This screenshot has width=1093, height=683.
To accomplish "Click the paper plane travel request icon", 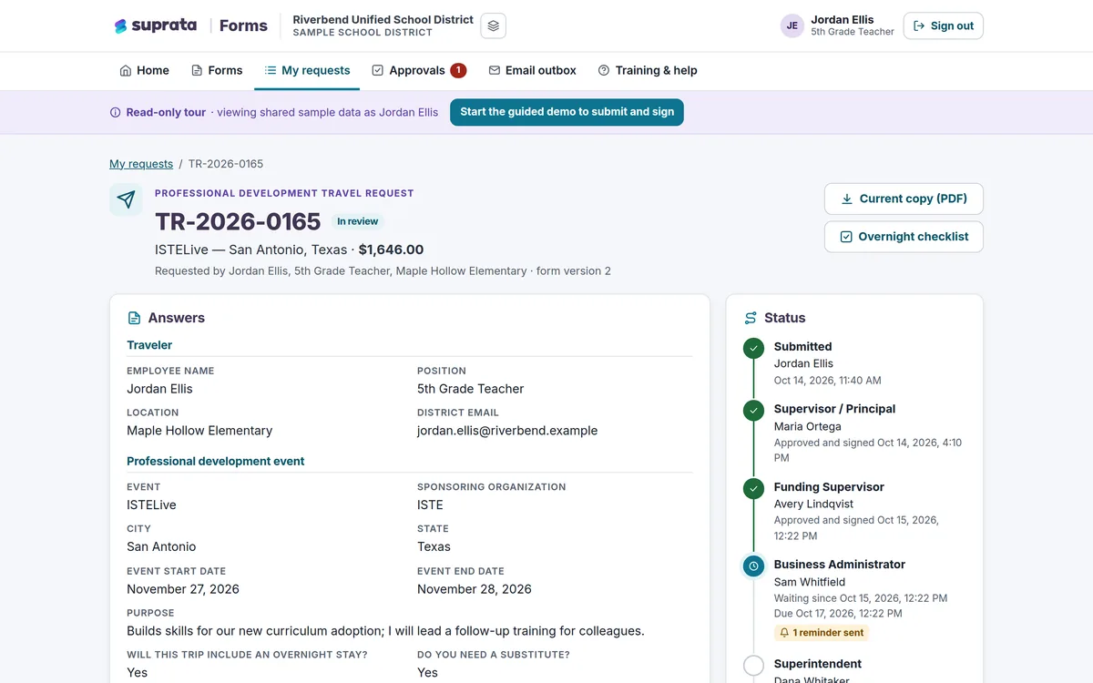I will point(127,199).
